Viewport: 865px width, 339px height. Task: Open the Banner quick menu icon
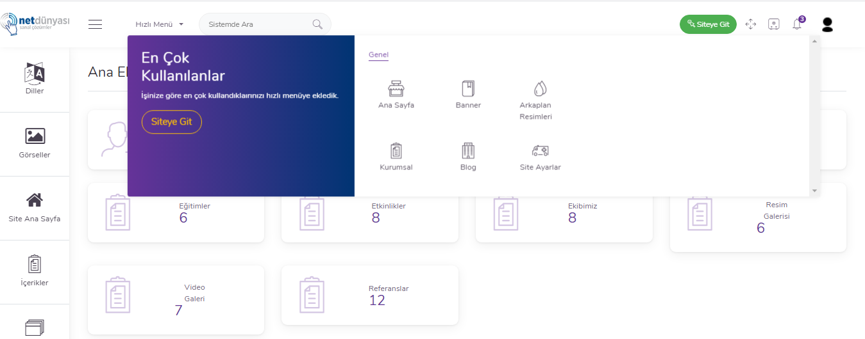(468, 88)
